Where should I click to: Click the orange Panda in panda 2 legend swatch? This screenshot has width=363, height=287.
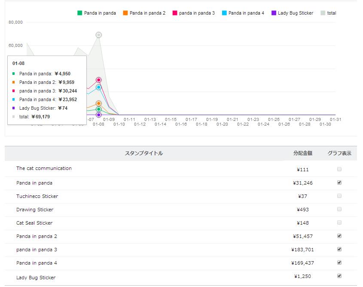[125, 13]
